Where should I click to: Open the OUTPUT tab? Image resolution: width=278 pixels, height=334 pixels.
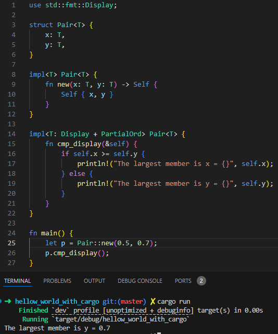[94, 281]
